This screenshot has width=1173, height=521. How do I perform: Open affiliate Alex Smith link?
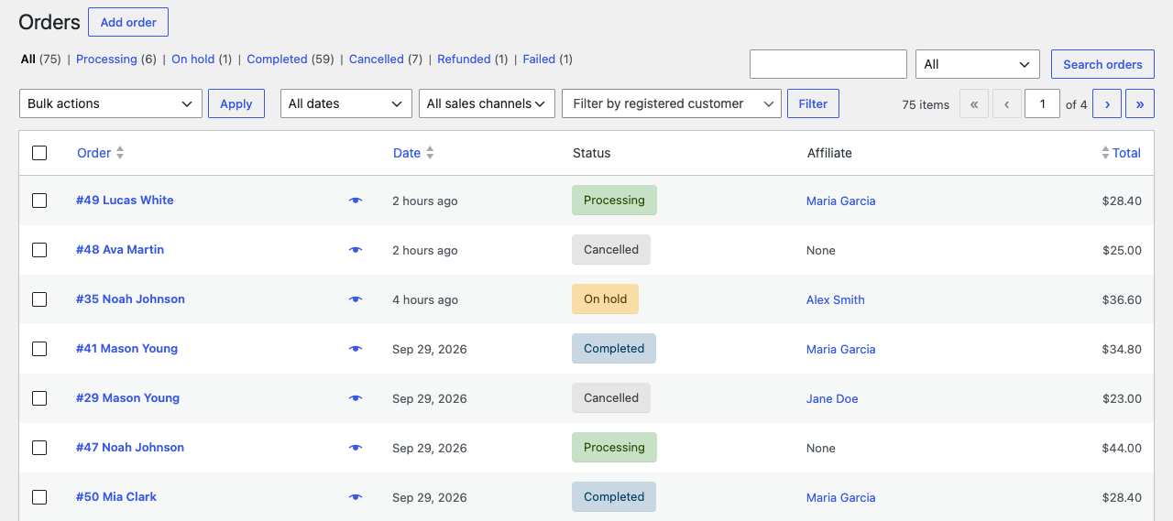point(835,299)
